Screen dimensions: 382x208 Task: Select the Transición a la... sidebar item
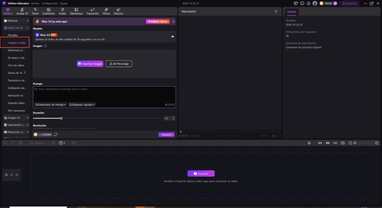[17, 80]
